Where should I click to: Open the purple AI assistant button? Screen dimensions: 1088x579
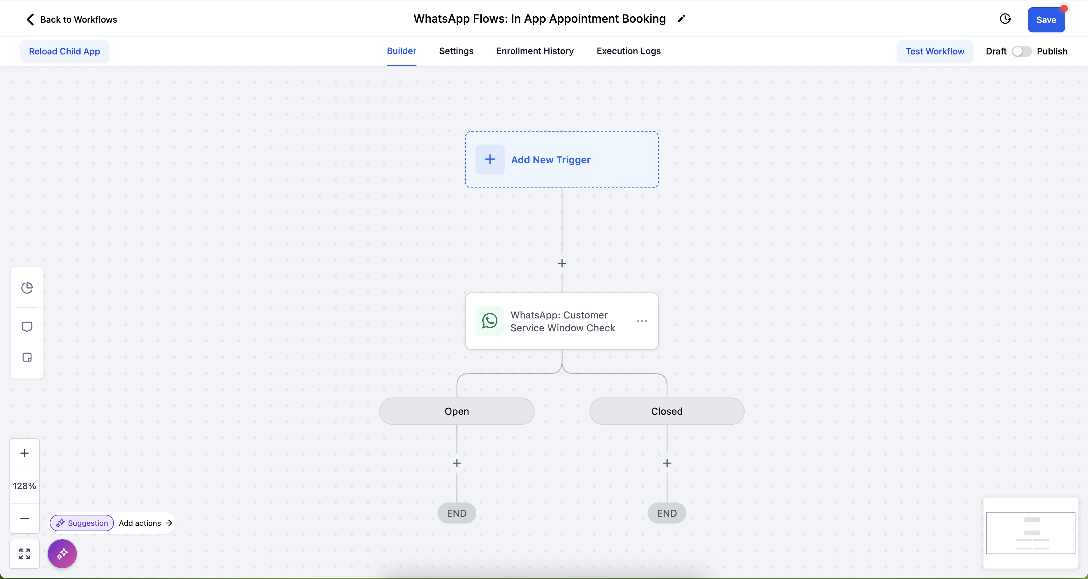[62, 554]
